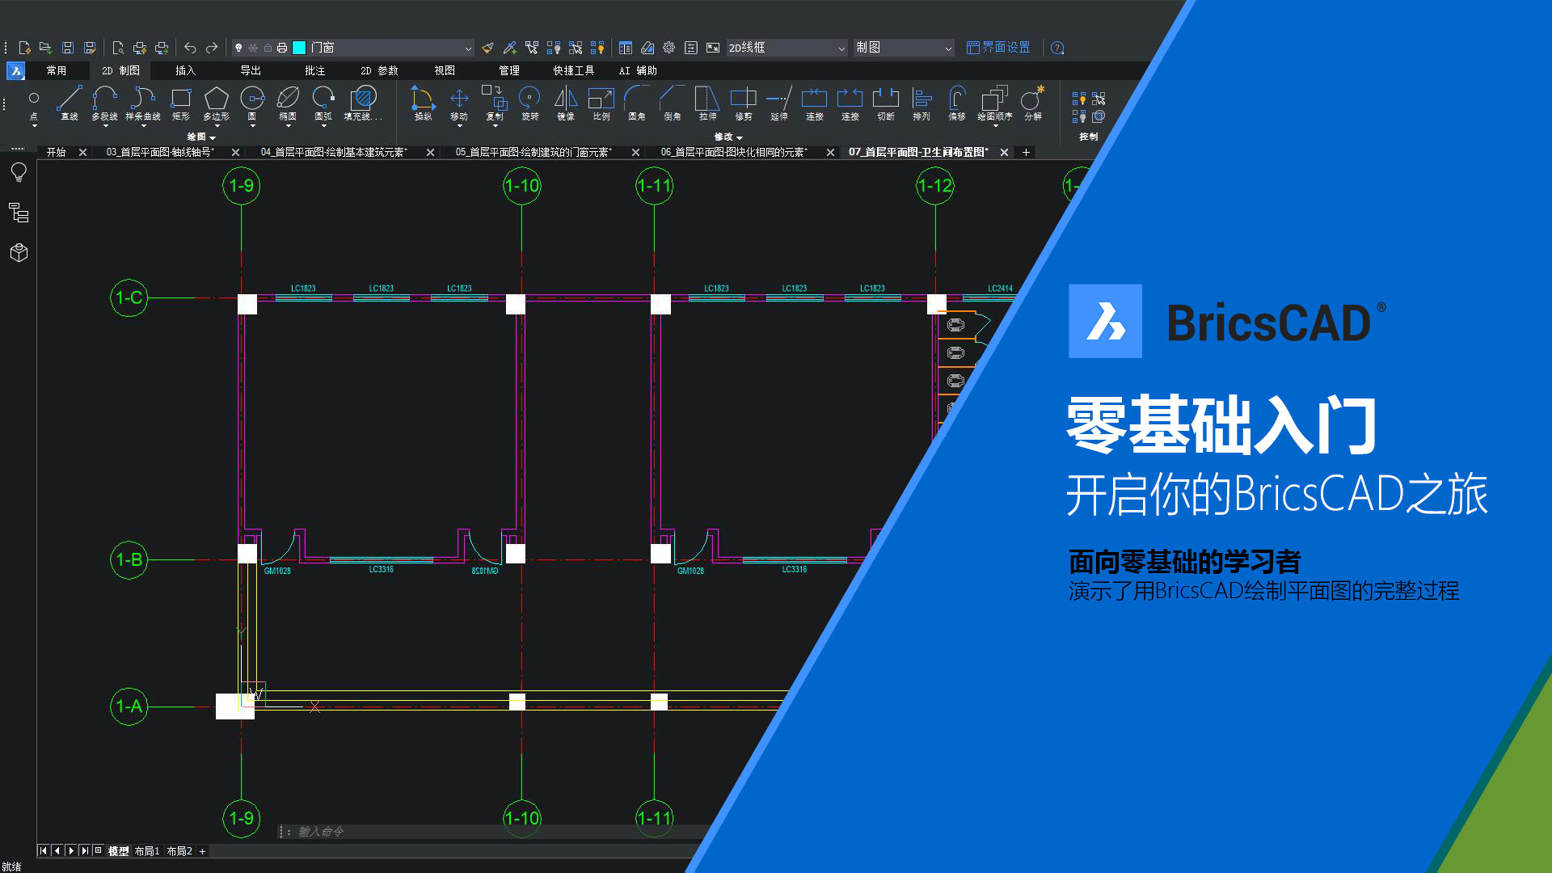Open the 2D线框 visual style dropdown
Image resolution: width=1552 pixels, height=873 pixels.
click(x=841, y=48)
